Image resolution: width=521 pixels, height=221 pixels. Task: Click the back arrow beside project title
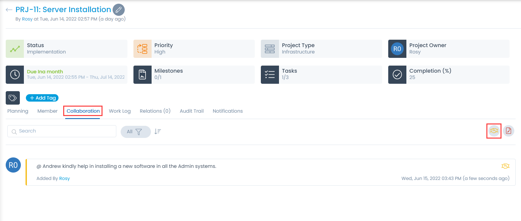[9, 10]
